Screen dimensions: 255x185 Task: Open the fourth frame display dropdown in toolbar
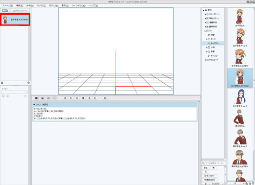click(x=55, y=98)
